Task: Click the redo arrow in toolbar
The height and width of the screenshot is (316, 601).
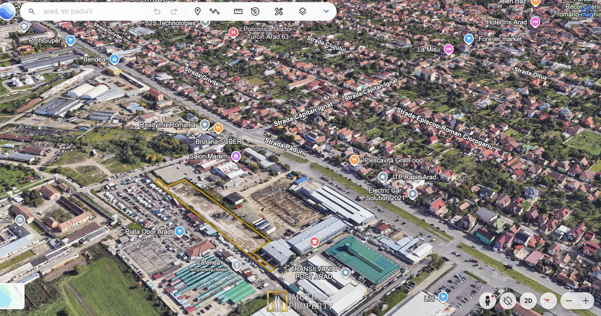Action: tap(174, 12)
